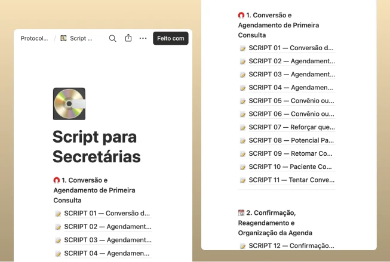Viewport: 390px width, 262px height.
Task: Click the magnet icon beside left Conversão heading
Action: click(57, 180)
